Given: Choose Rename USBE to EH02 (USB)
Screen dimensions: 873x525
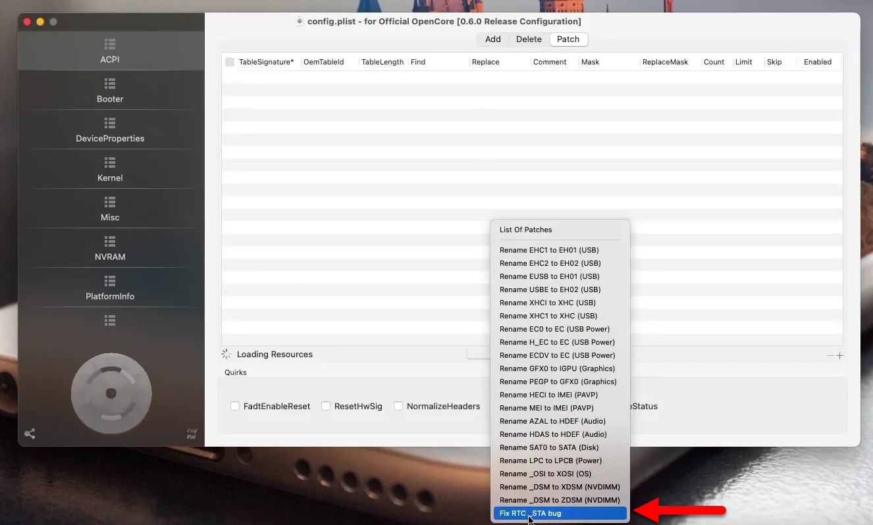Looking at the screenshot, I should click(560, 289).
